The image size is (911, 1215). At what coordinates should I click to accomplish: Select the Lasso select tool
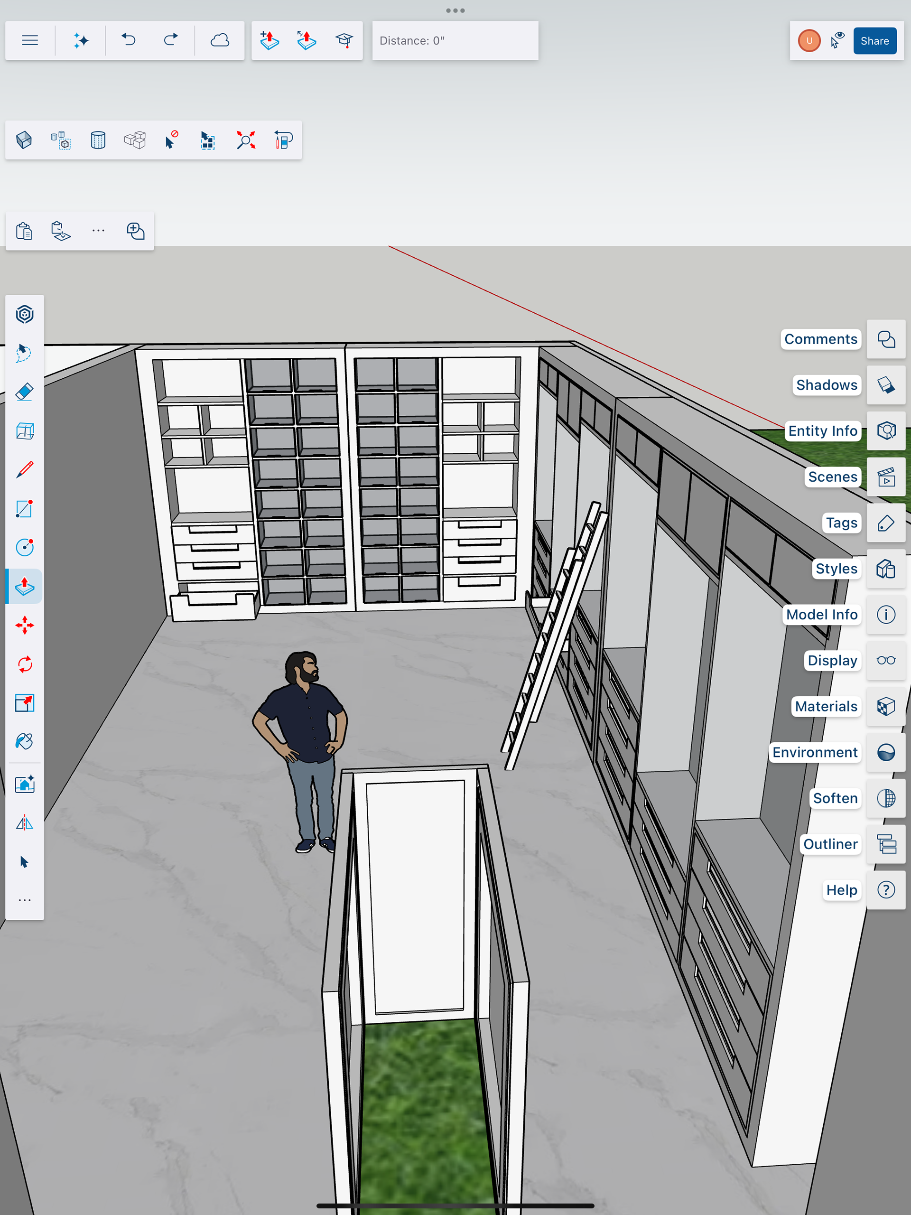[24, 353]
